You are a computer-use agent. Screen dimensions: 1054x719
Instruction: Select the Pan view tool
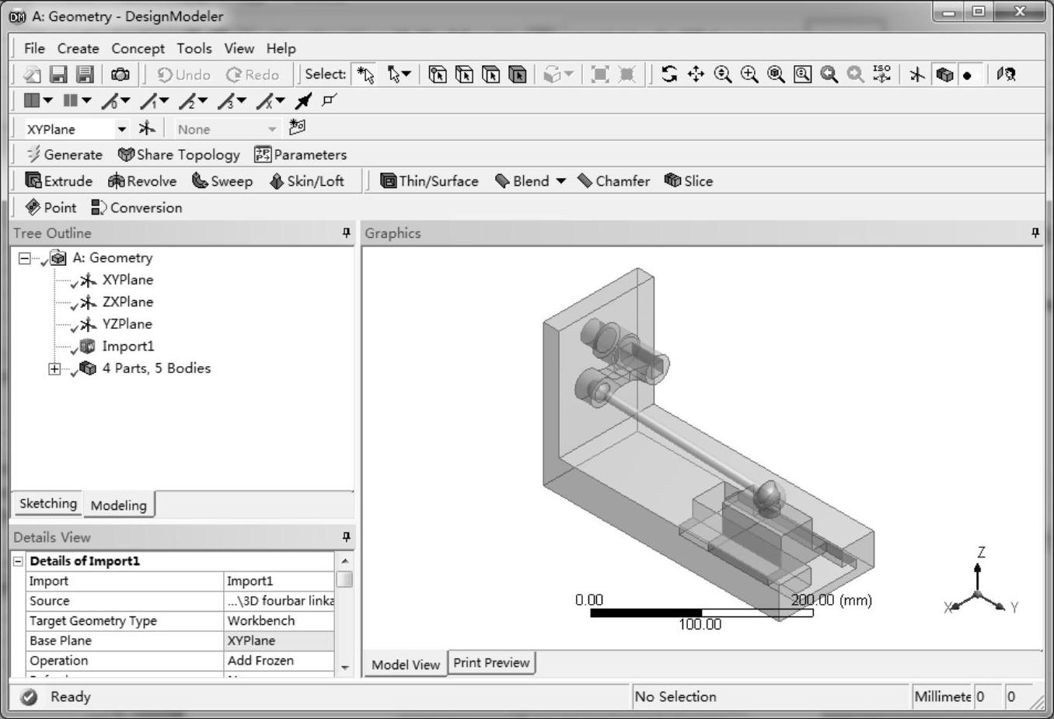(x=696, y=74)
